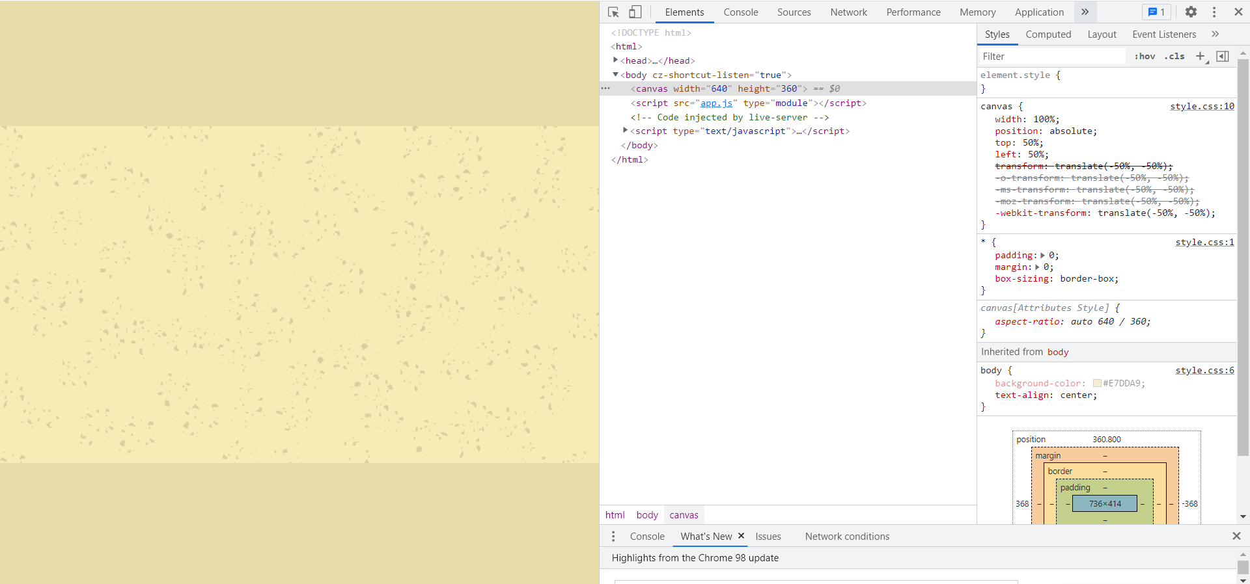This screenshot has width=1250, height=584.
Task: Toggle the .cls element classes panel
Action: pyautogui.click(x=1174, y=57)
